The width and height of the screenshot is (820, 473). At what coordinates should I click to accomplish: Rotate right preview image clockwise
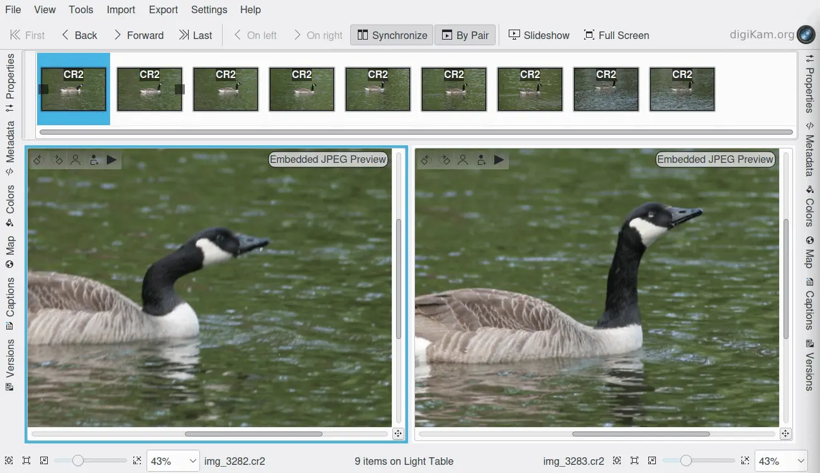445,160
